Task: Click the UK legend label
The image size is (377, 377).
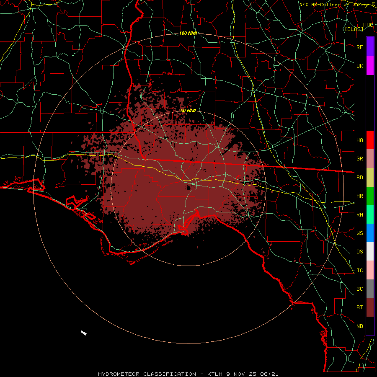Action: (359, 66)
